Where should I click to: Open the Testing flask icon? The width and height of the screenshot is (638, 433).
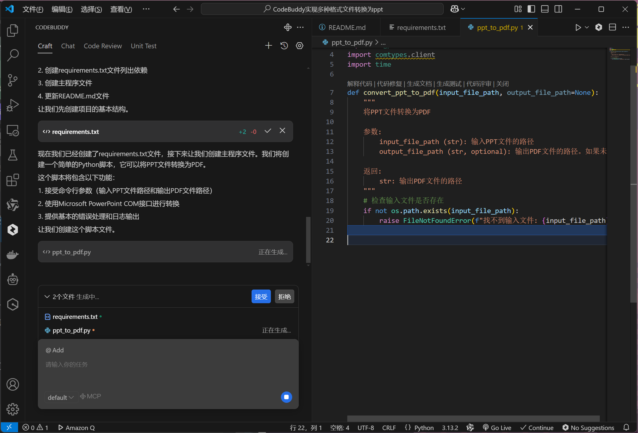(x=13, y=155)
